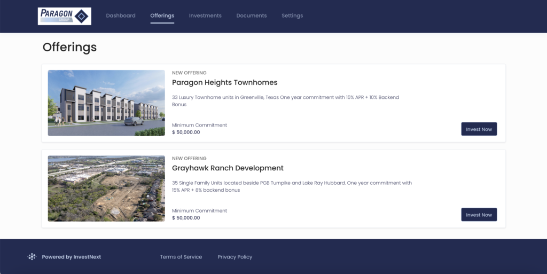
Task: Open the Grayhawk Ranch aerial photo
Action: pyautogui.click(x=106, y=189)
